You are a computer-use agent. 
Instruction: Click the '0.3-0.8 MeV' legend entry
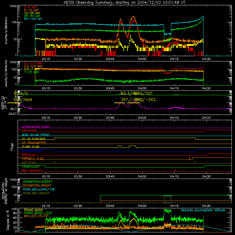[33, 66]
